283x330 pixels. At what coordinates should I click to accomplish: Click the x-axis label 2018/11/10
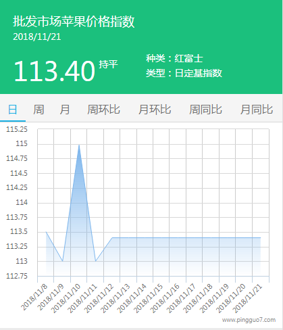[66, 299]
